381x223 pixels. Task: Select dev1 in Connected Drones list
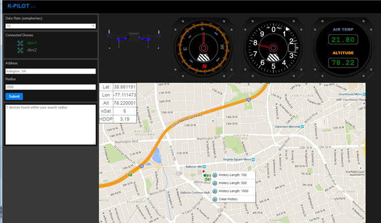coord(32,43)
